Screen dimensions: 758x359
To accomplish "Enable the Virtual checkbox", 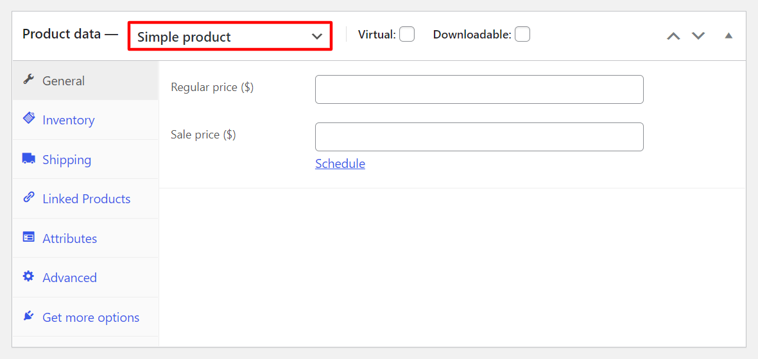I will coord(407,34).
